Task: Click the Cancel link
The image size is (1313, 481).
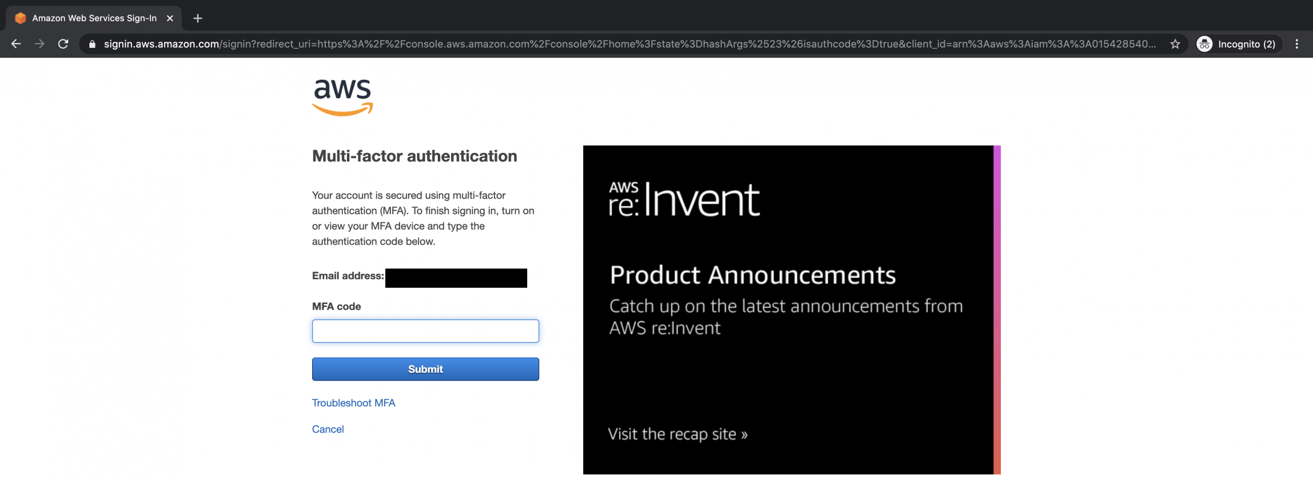Action: tap(328, 429)
